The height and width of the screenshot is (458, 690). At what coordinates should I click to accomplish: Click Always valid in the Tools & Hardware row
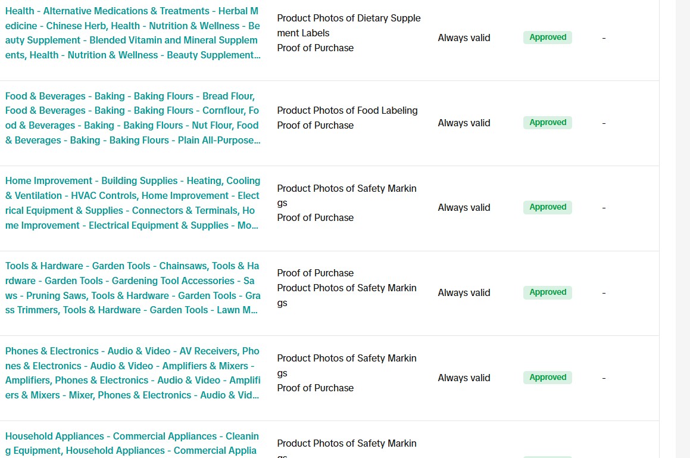(464, 293)
